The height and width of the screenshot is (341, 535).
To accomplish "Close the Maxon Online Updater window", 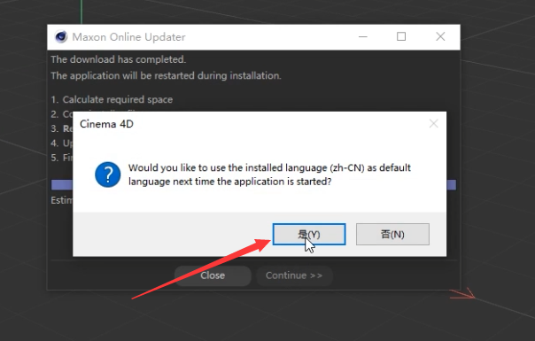I will click(x=440, y=36).
